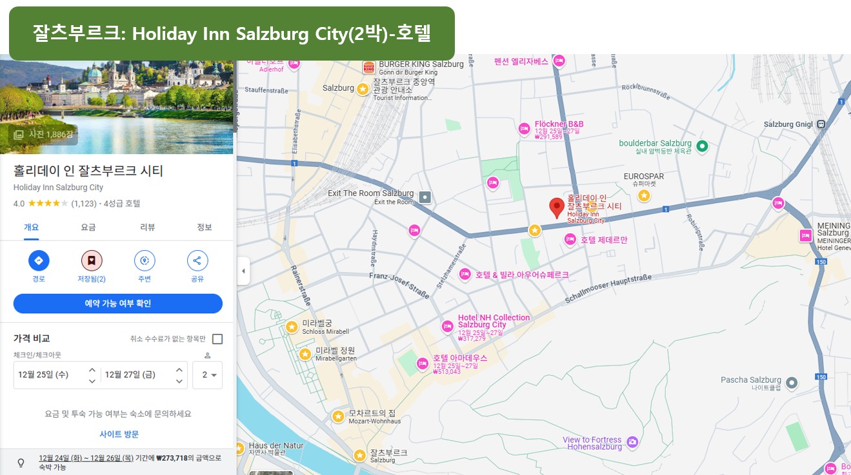Click the Burger King Salzburg map icon
The image size is (851, 475).
pyautogui.click(x=369, y=66)
